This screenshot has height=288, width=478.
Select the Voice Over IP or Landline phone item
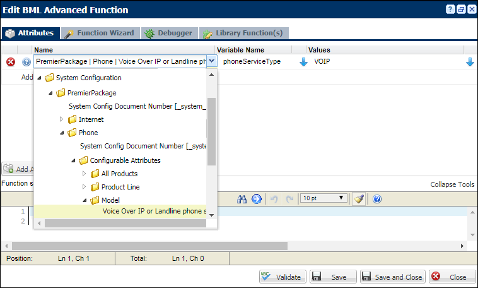pyautogui.click(x=120, y=211)
